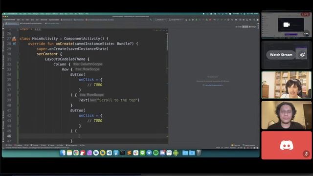Click the MainActivity class gutter icon on line 27
The image size is (313, 176).
14,39
